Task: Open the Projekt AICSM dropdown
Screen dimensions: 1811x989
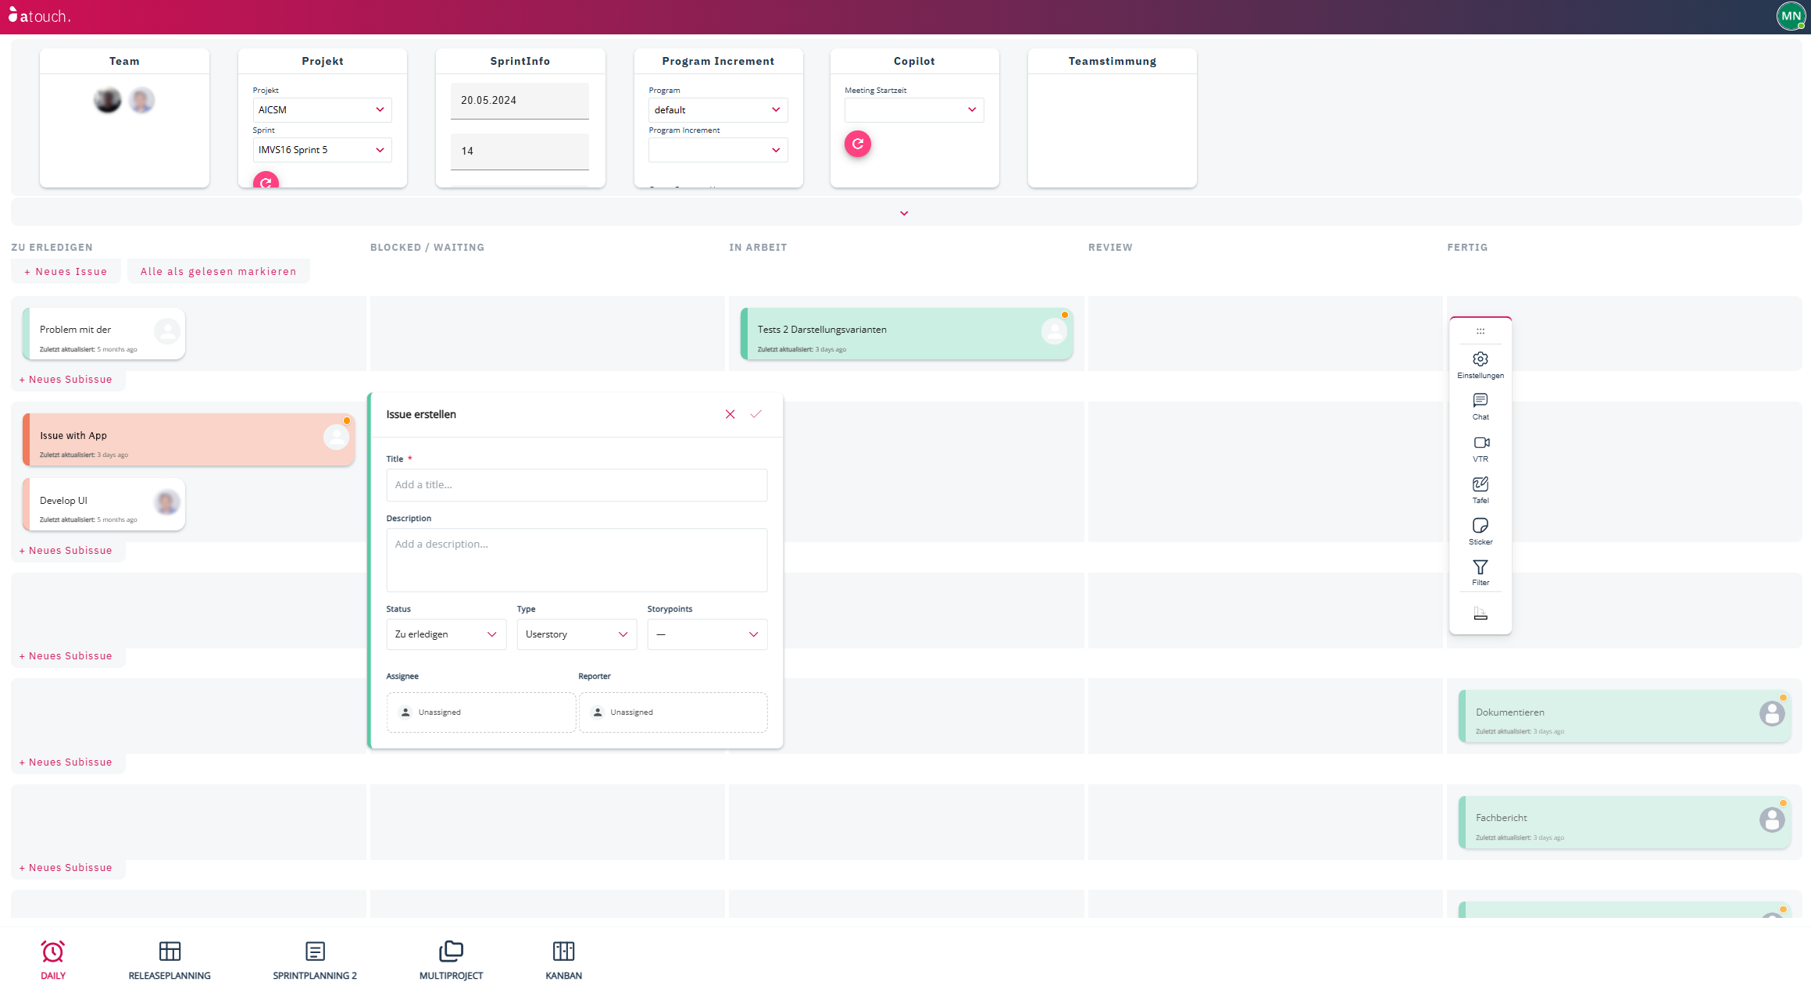Action: click(x=322, y=110)
